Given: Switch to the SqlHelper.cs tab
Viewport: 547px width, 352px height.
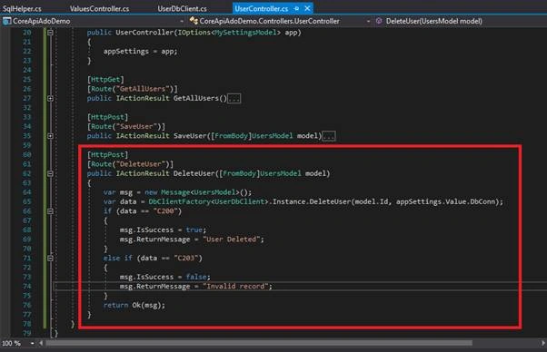Looking at the screenshot, I should 22,8.
